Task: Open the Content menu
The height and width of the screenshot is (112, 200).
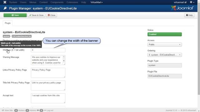Action: (43, 2)
